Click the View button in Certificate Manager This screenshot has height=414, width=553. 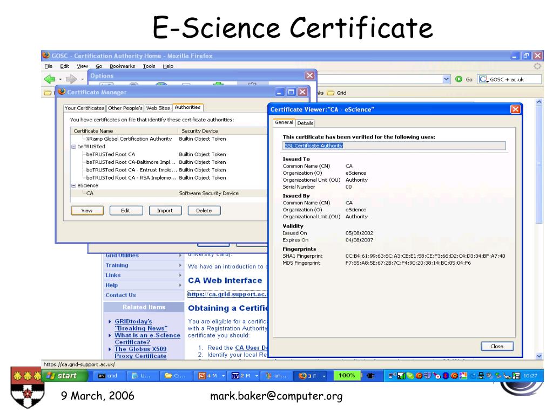87,211
